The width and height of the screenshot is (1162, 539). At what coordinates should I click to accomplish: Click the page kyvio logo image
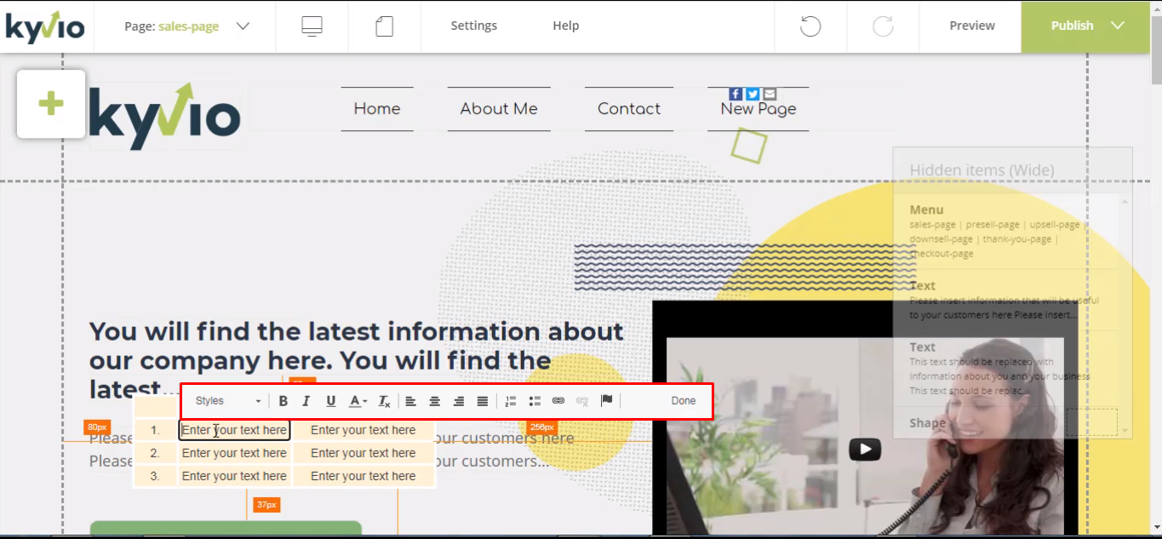[x=164, y=117]
